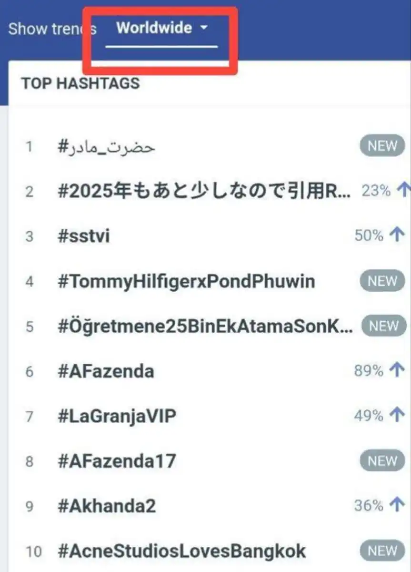Click the #LaGranjaVIP hashtag
Viewport: 411px width, 572px height.
[116, 416]
